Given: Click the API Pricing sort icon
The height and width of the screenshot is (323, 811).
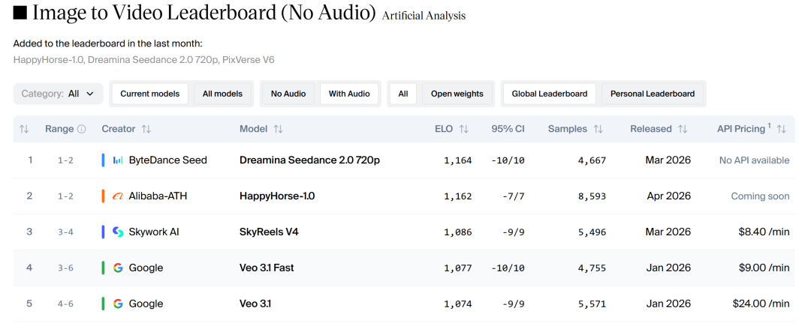Looking at the screenshot, I should [782, 129].
